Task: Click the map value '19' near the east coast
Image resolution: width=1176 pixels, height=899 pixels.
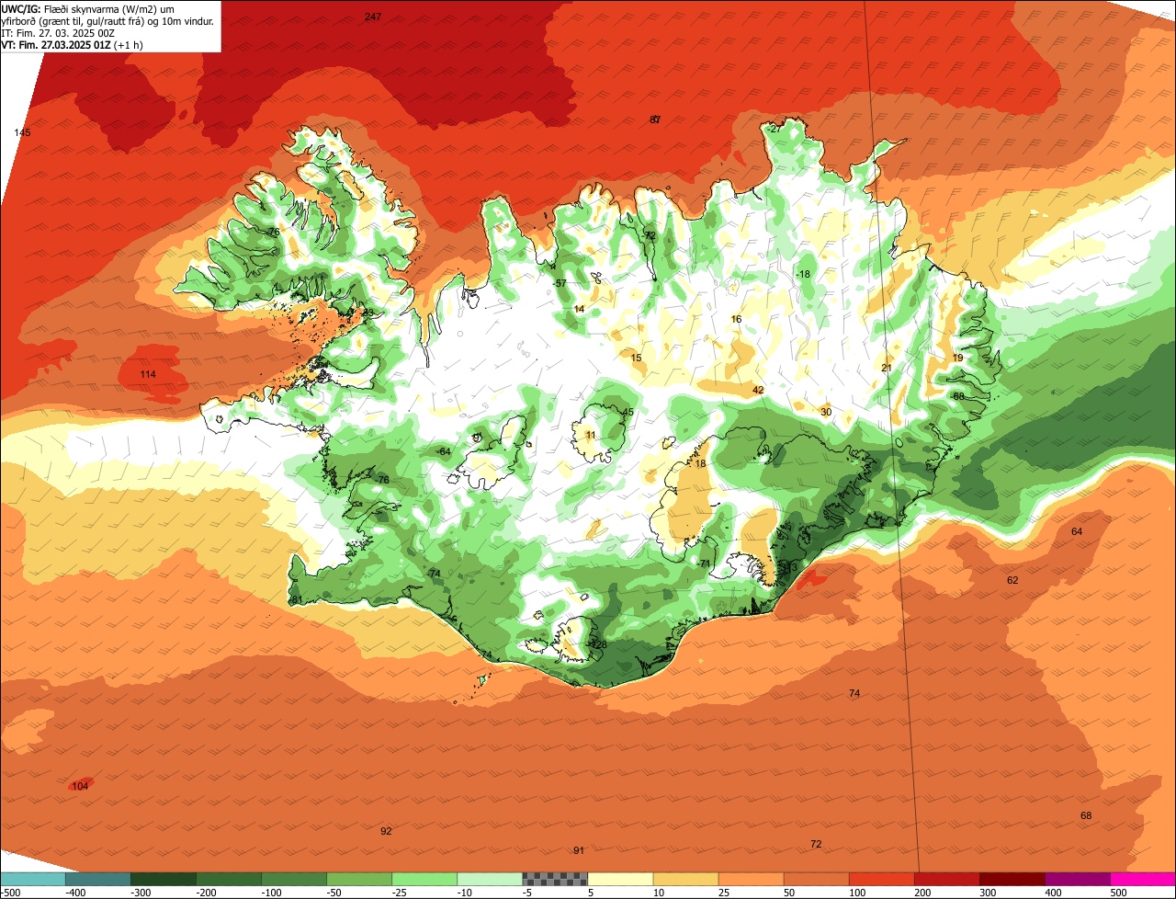Action: coord(957,358)
